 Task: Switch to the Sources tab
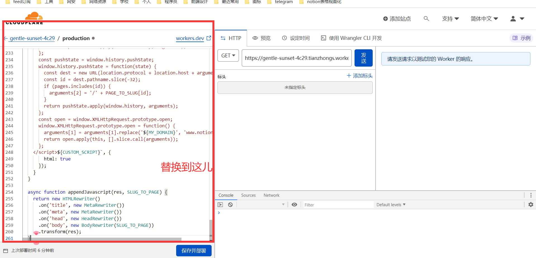pos(248,195)
